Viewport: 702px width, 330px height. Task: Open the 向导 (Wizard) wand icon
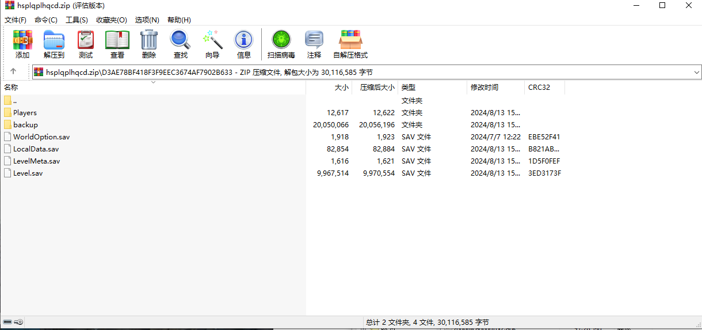(x=212, y=40)
